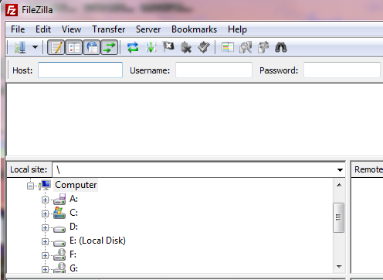Viewport: 383px width, 280px height.
Task: Focus the Host input field
Action: [80, 70]
